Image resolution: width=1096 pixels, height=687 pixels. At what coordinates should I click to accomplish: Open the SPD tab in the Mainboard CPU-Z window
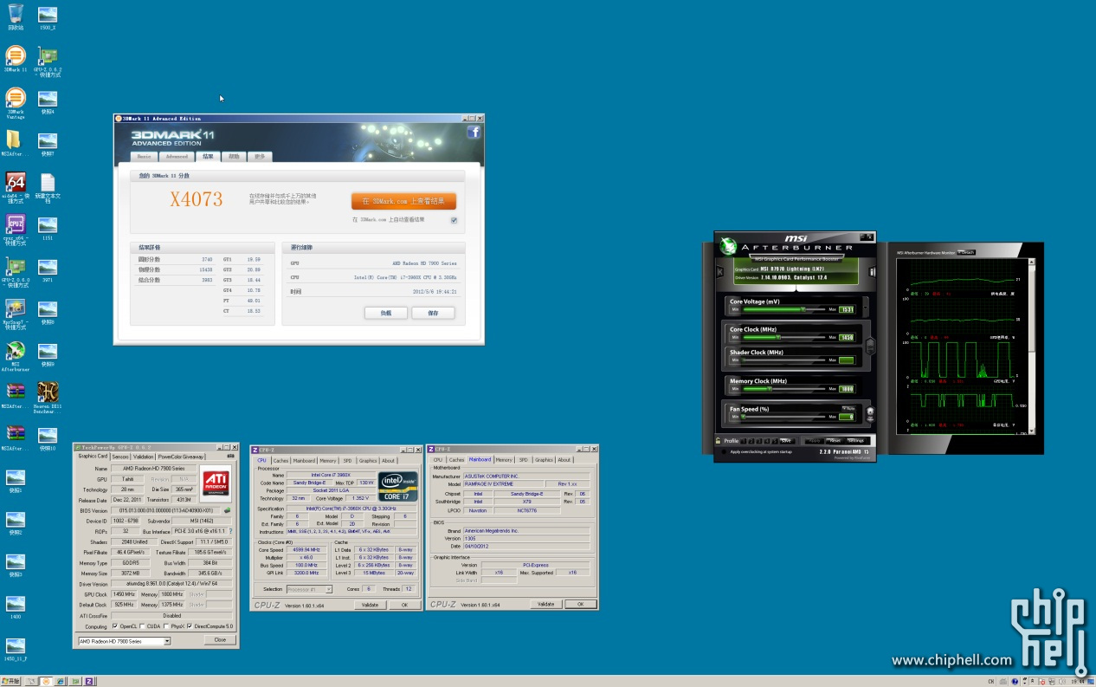523,460
